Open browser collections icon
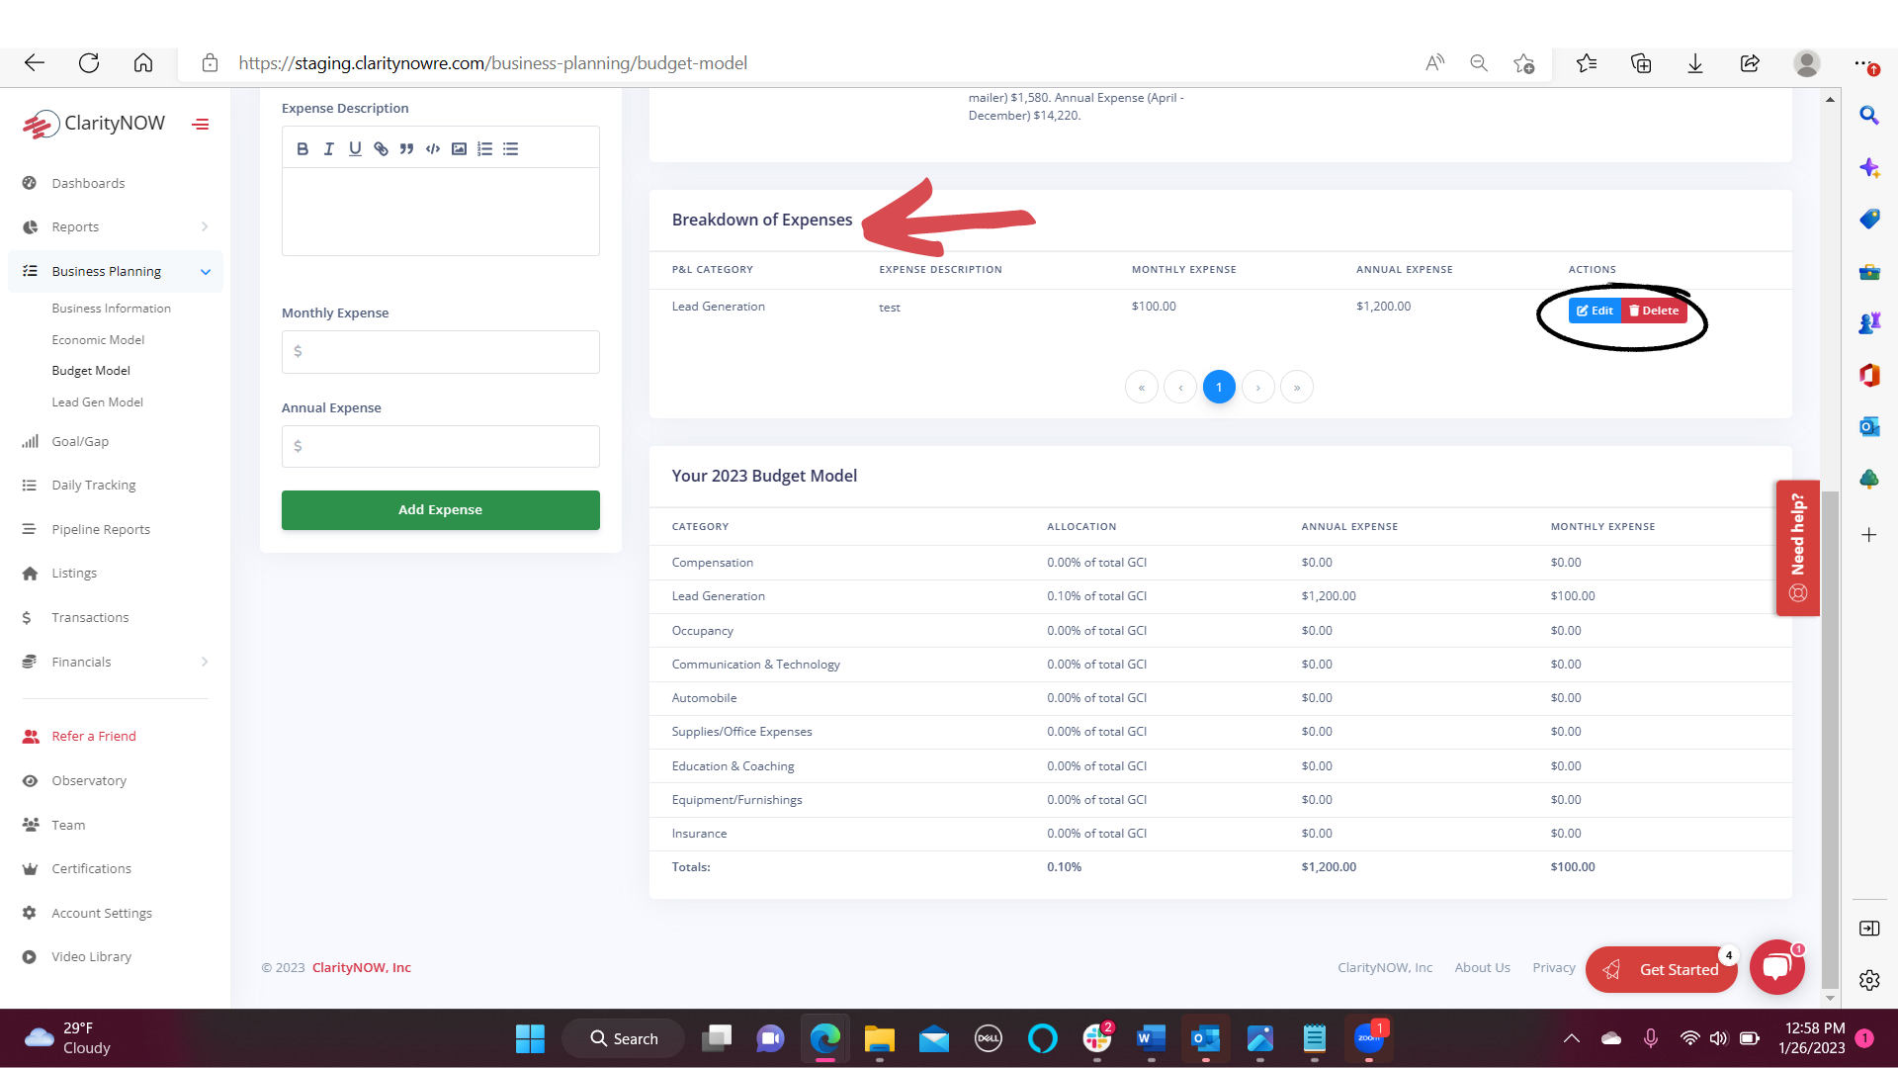1898x1068 pixels. click(x=1641, y=63)
